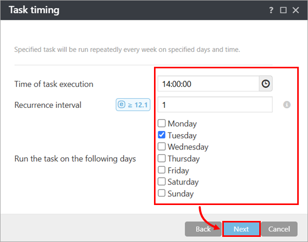Toggle the Saturday checkbox
The height and width of the screenshot is (242, 308).
[x=162, y=182]
